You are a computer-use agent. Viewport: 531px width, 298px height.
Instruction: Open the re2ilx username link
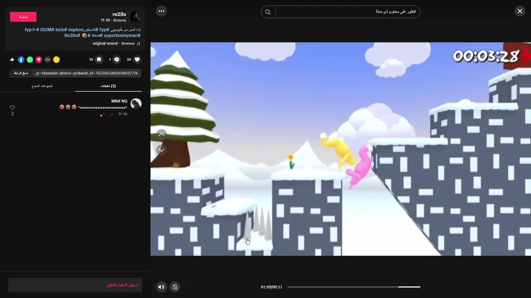pos(119,14)
